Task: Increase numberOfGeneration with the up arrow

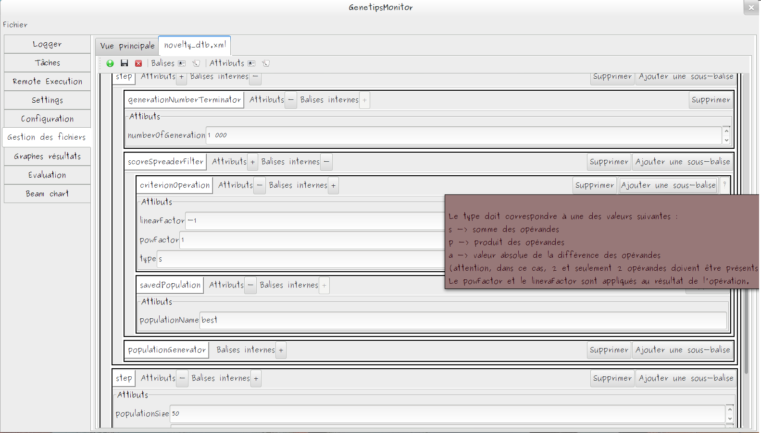Action: [726, 131]
